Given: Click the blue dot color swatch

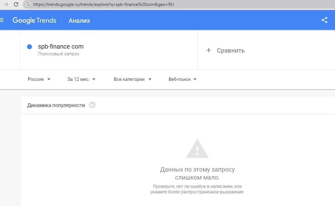Looking at the screenshot, I should pos(30,47).
